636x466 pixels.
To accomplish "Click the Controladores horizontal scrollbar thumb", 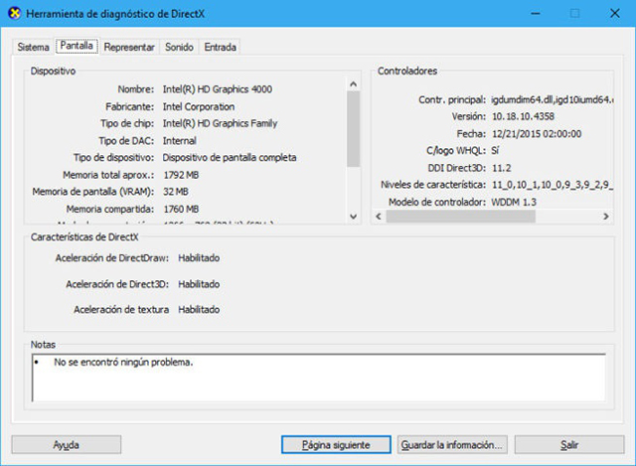I will point(460,217).
